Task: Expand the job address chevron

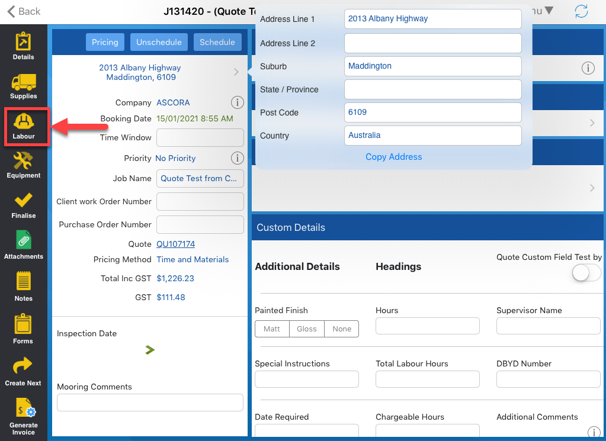Action: point(236,72)
